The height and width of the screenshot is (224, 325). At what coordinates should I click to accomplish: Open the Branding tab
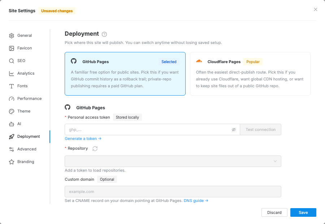click(x=29, y=162)
